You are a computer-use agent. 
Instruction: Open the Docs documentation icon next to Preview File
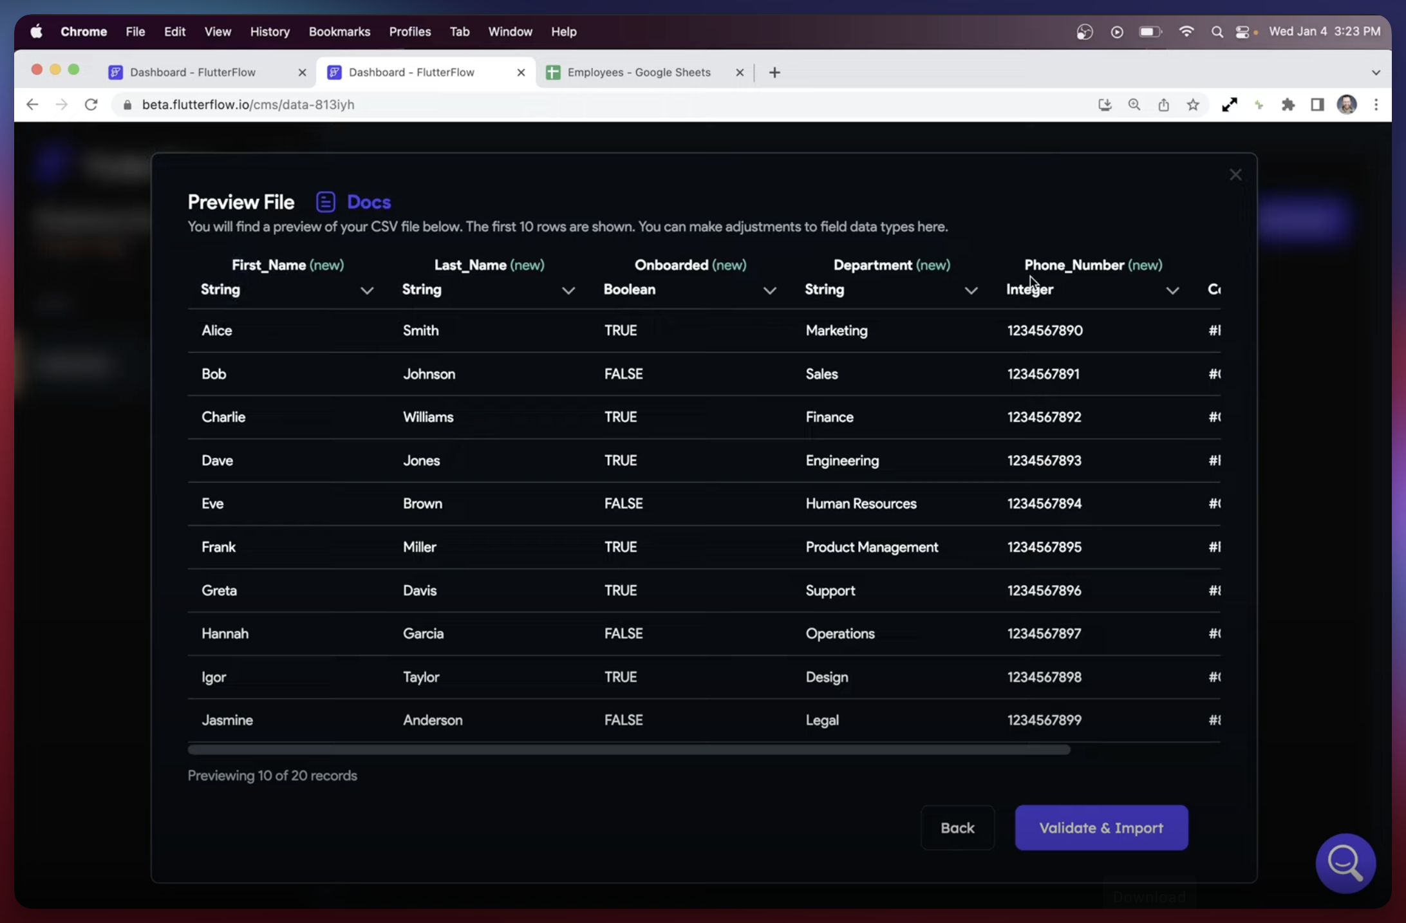326,201
